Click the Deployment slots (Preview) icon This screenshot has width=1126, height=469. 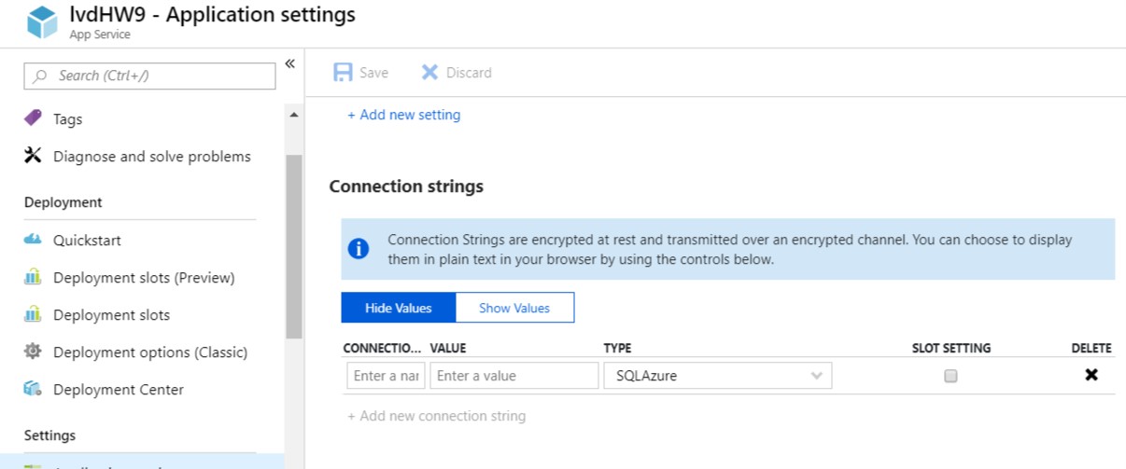click(x=33, y=277)
